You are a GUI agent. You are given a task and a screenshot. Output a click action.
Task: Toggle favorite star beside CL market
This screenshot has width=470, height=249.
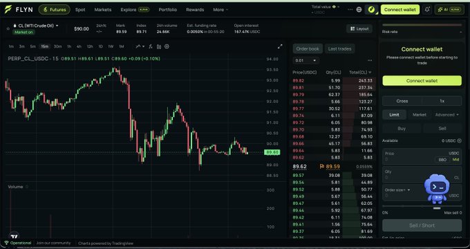point(8,29)
